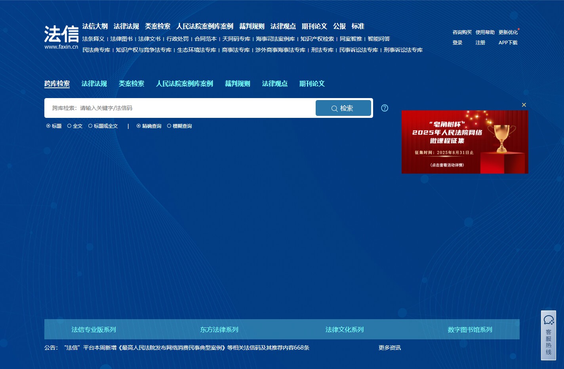Open the 数字图书馆系列 bottom tab

tap(470, 329)
